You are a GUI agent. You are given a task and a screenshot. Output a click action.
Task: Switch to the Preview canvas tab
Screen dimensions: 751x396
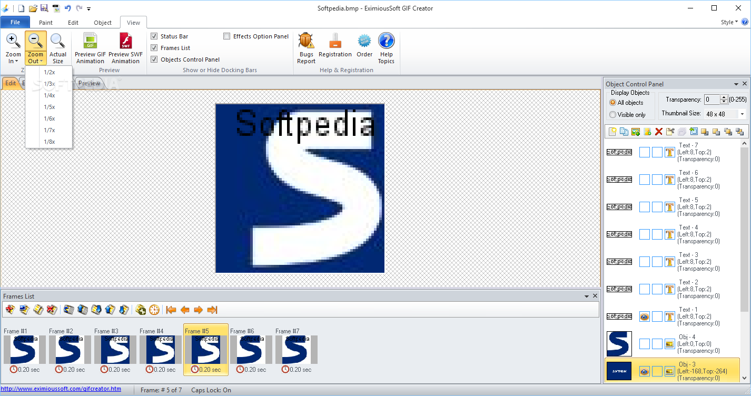(90, 83)
